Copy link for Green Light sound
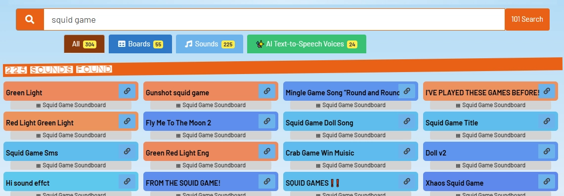This screenshot has height=196, width=564. [127, 91]
